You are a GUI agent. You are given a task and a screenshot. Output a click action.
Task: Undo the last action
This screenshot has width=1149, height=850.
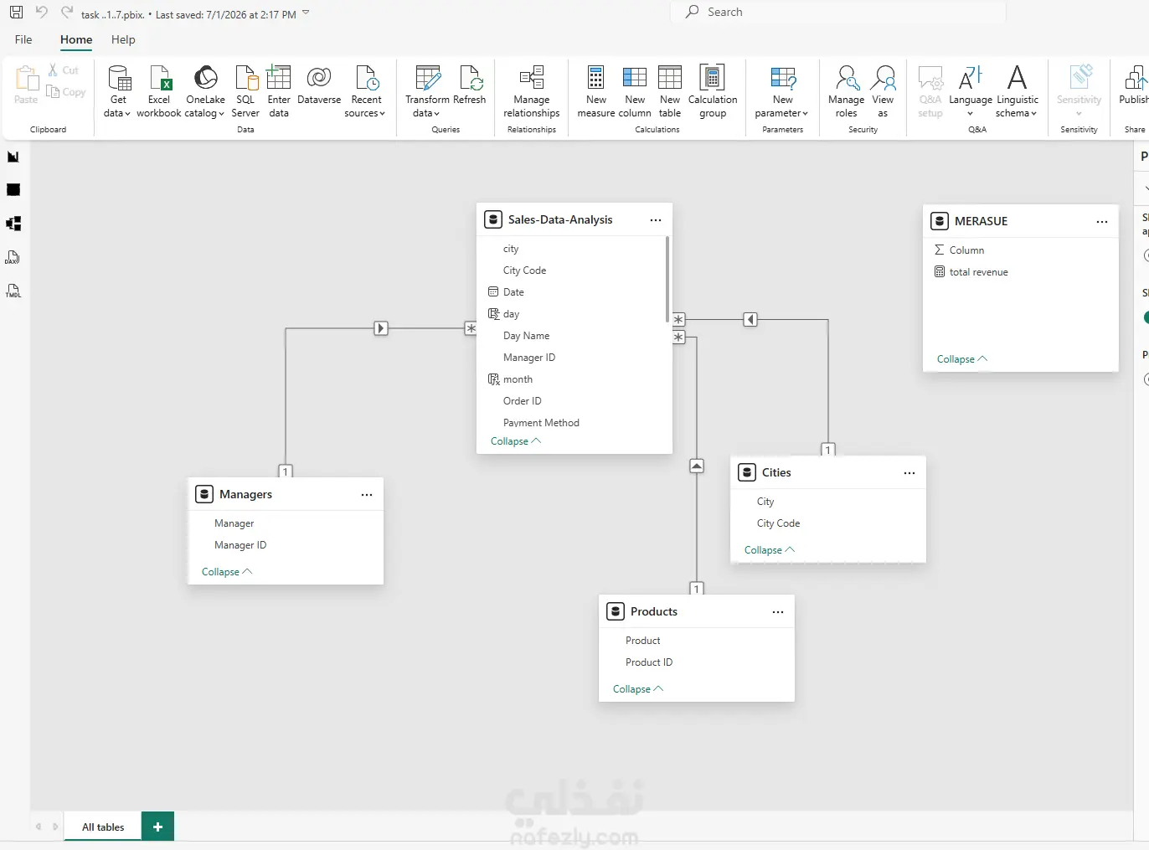(x=41, y=13)
